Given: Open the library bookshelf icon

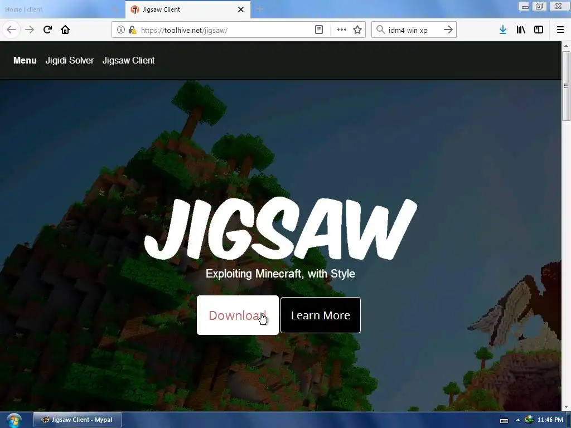Looking at the screenshot, I should tap(521, 30).
